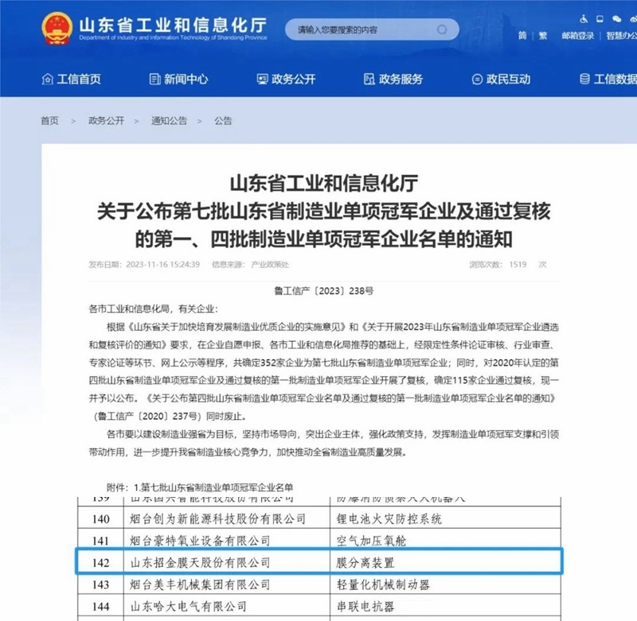Open the 工信首页 menu item
Viewport: 637px width, 621px height.
pyautogui.click(x=71, y=79)
